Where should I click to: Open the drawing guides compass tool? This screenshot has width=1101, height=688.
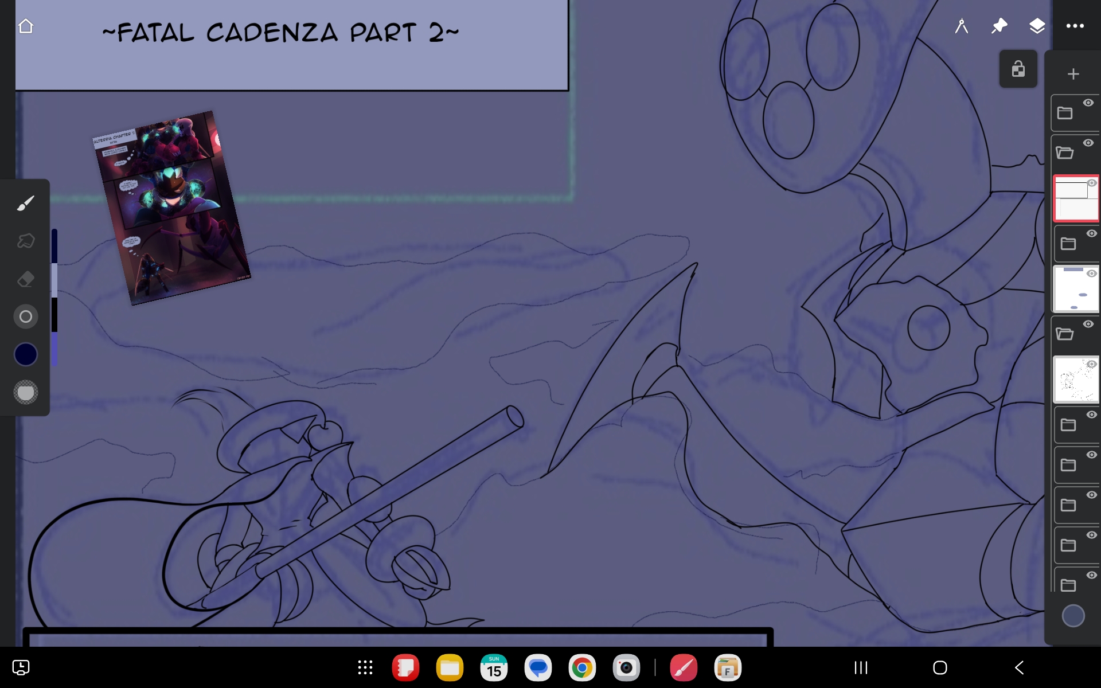coord(962,26)
